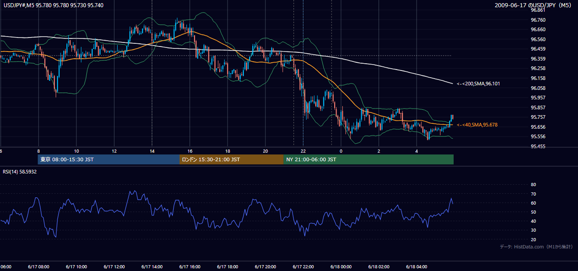Click the 6/17 20:00 time label
This screenshot has width=578, height=271.
[x=265, y=267]
